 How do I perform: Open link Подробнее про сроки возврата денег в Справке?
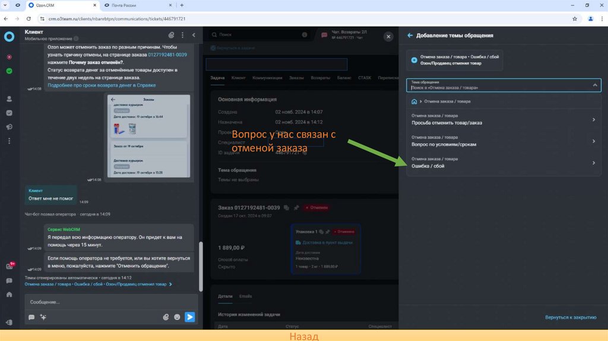[x=102, y=85]
